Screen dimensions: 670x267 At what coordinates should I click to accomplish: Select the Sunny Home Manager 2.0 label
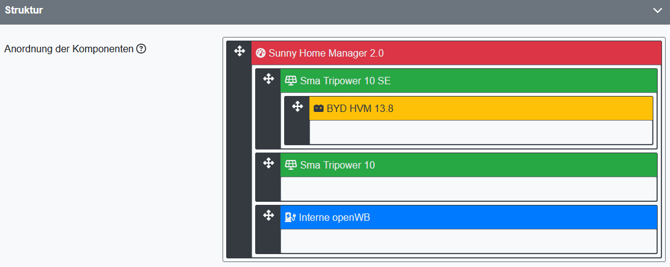point(326,54)
